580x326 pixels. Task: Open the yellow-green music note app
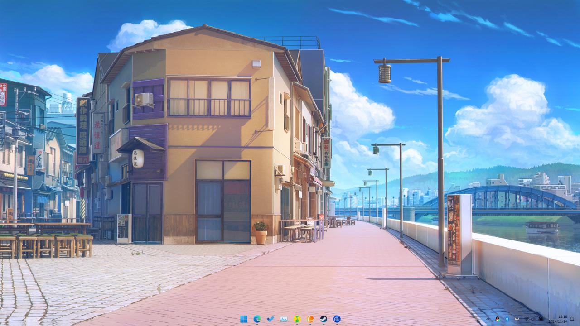pos(297,319)
